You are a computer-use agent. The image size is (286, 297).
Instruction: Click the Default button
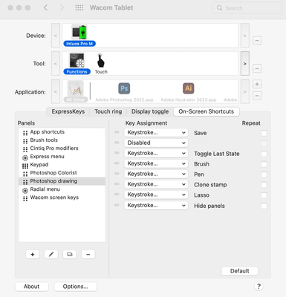click(x=240, y=271)
